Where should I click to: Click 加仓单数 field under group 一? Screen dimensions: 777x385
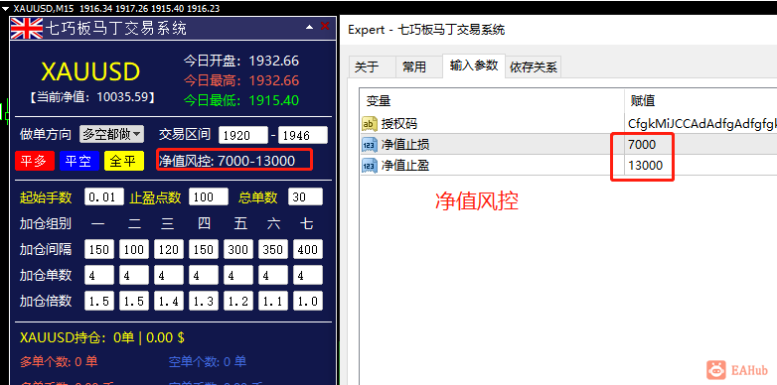(99, 275)
